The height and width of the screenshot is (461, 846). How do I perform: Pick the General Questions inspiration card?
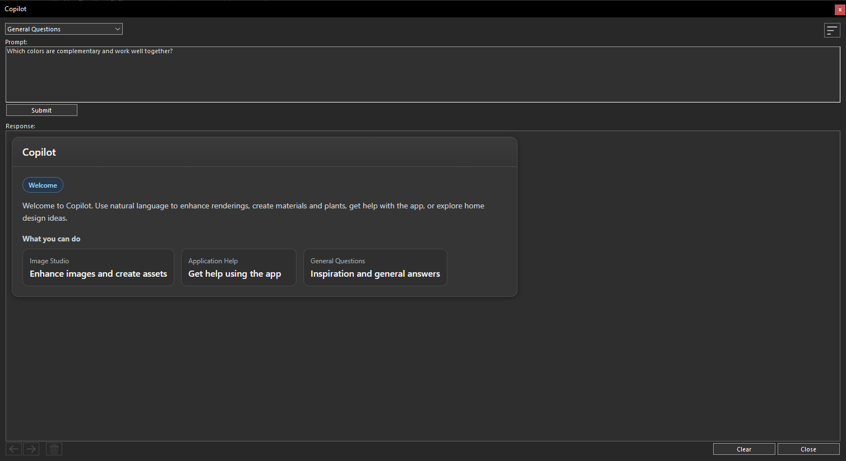(375, 268)
